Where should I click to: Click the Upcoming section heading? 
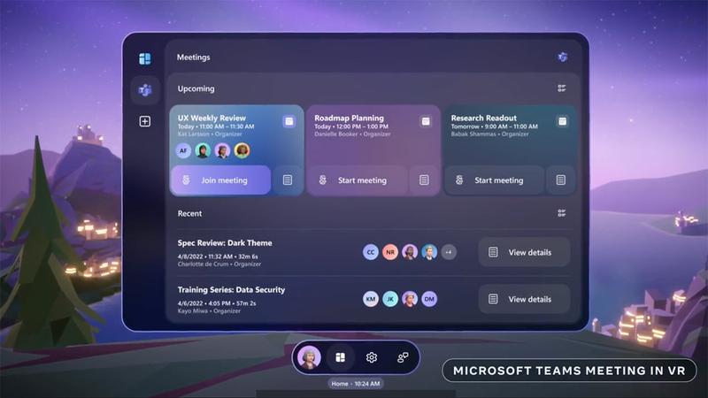pyautogui.click(x=196, y=89)
